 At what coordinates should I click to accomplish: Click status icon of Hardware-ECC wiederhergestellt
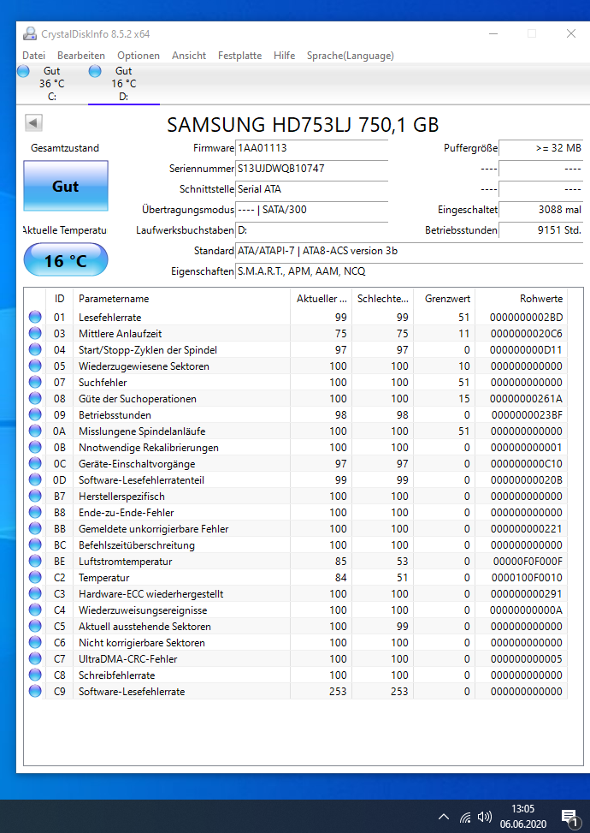(x=35, y=593)
